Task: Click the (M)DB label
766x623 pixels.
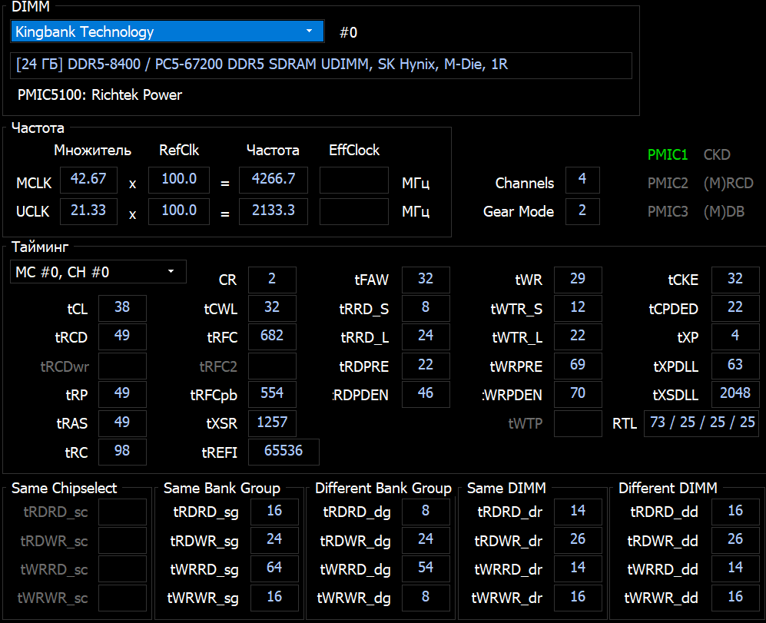Action: (724, 211)
